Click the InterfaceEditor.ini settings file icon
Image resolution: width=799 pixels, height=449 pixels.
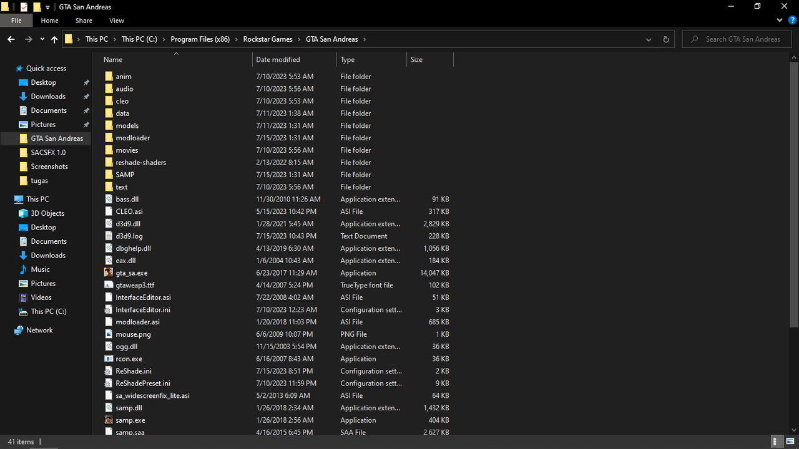(109, 310)
